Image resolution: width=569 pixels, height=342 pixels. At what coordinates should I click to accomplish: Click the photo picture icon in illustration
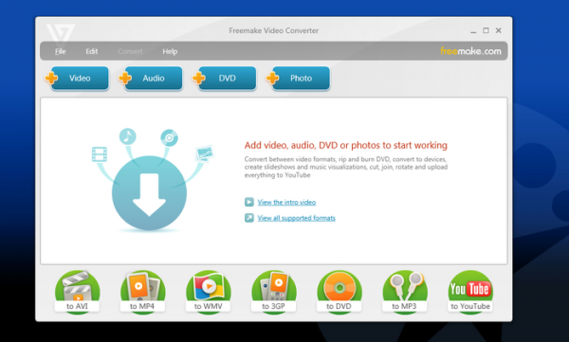tap(204, 153)
